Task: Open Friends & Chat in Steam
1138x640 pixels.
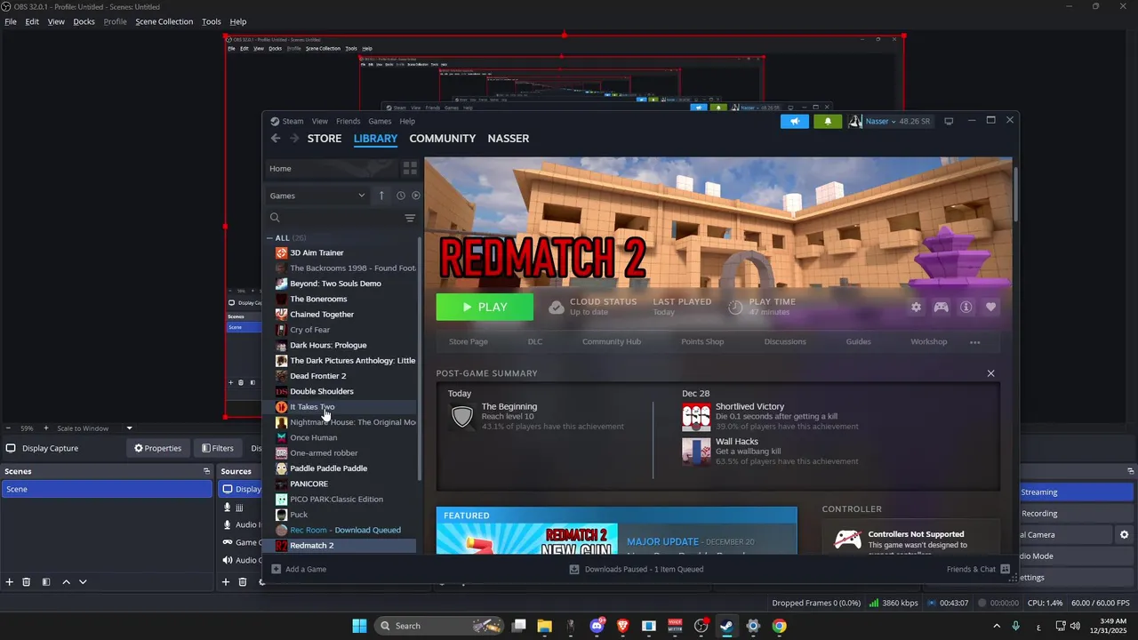Action: click(x=978, y=569)
